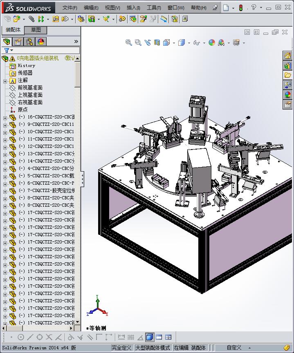294x353 pixels.
Task: Click the tag icon in status bar
Action: pos(286,347)
